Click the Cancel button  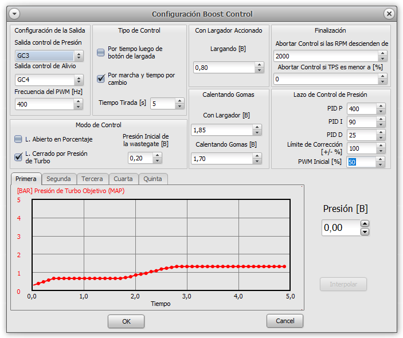[x=285, y=321]
